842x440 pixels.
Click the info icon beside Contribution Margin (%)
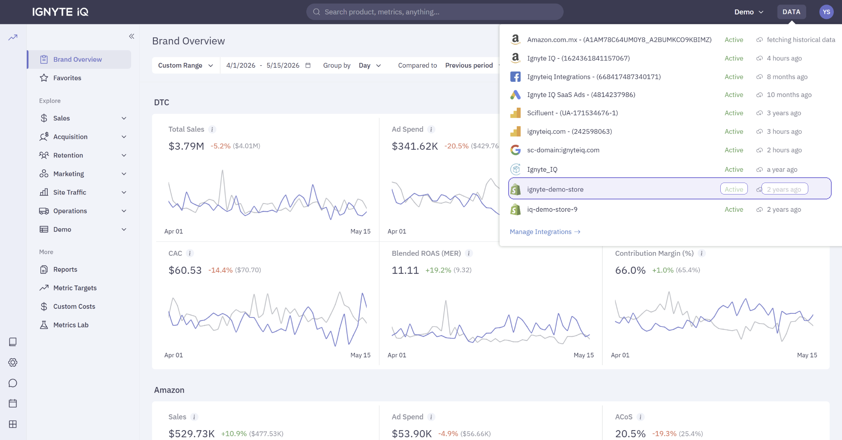point(702,253)
